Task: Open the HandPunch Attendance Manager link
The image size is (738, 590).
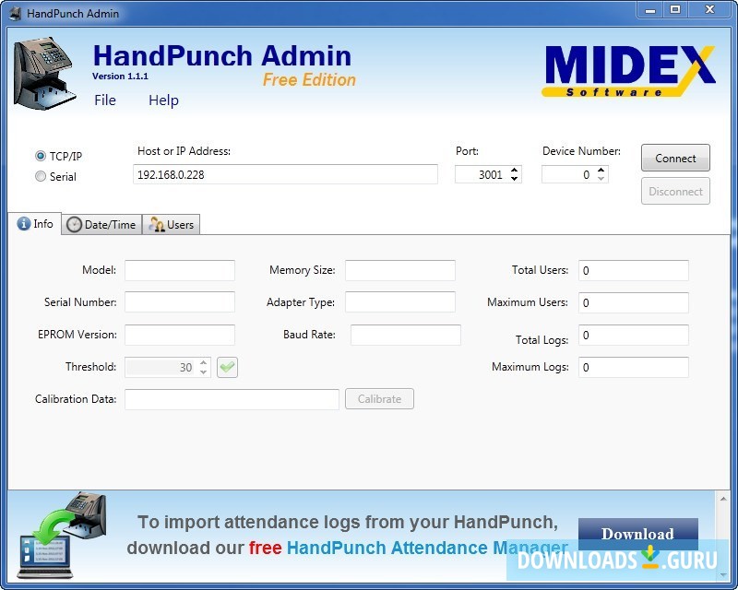Action: (427, 549)
